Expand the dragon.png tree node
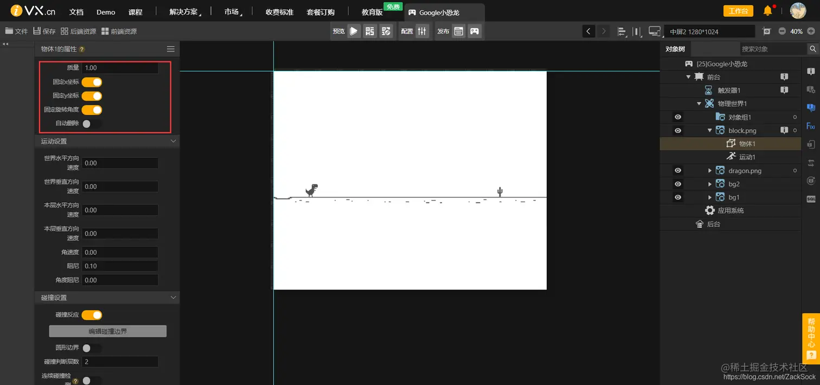This screenshot has width=820, height=385. [710, 171]
